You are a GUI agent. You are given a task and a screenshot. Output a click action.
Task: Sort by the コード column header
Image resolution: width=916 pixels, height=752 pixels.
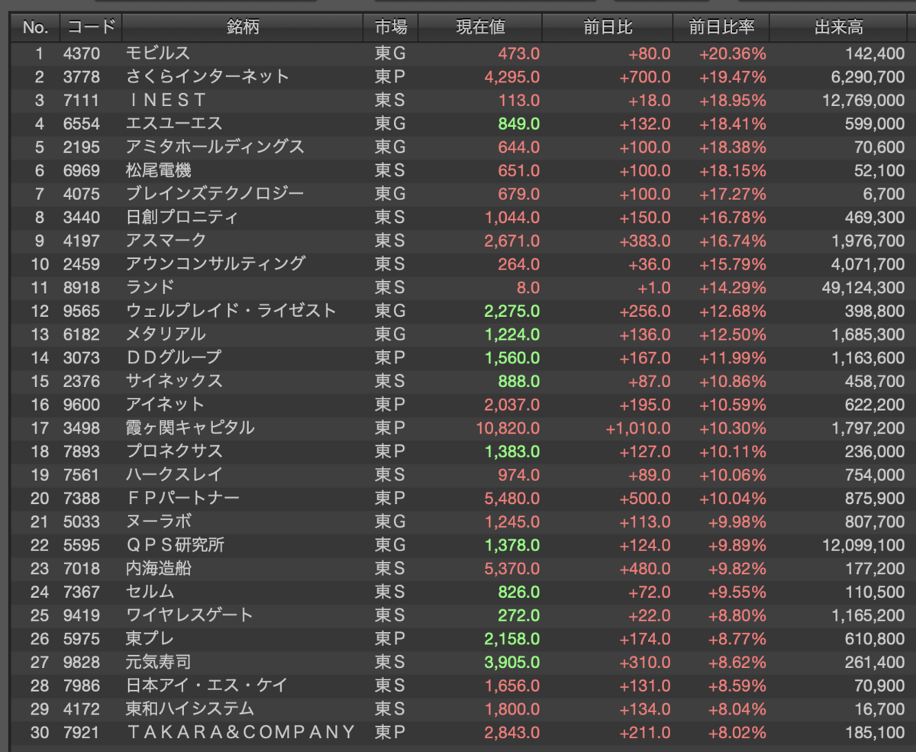coord(91,27)
